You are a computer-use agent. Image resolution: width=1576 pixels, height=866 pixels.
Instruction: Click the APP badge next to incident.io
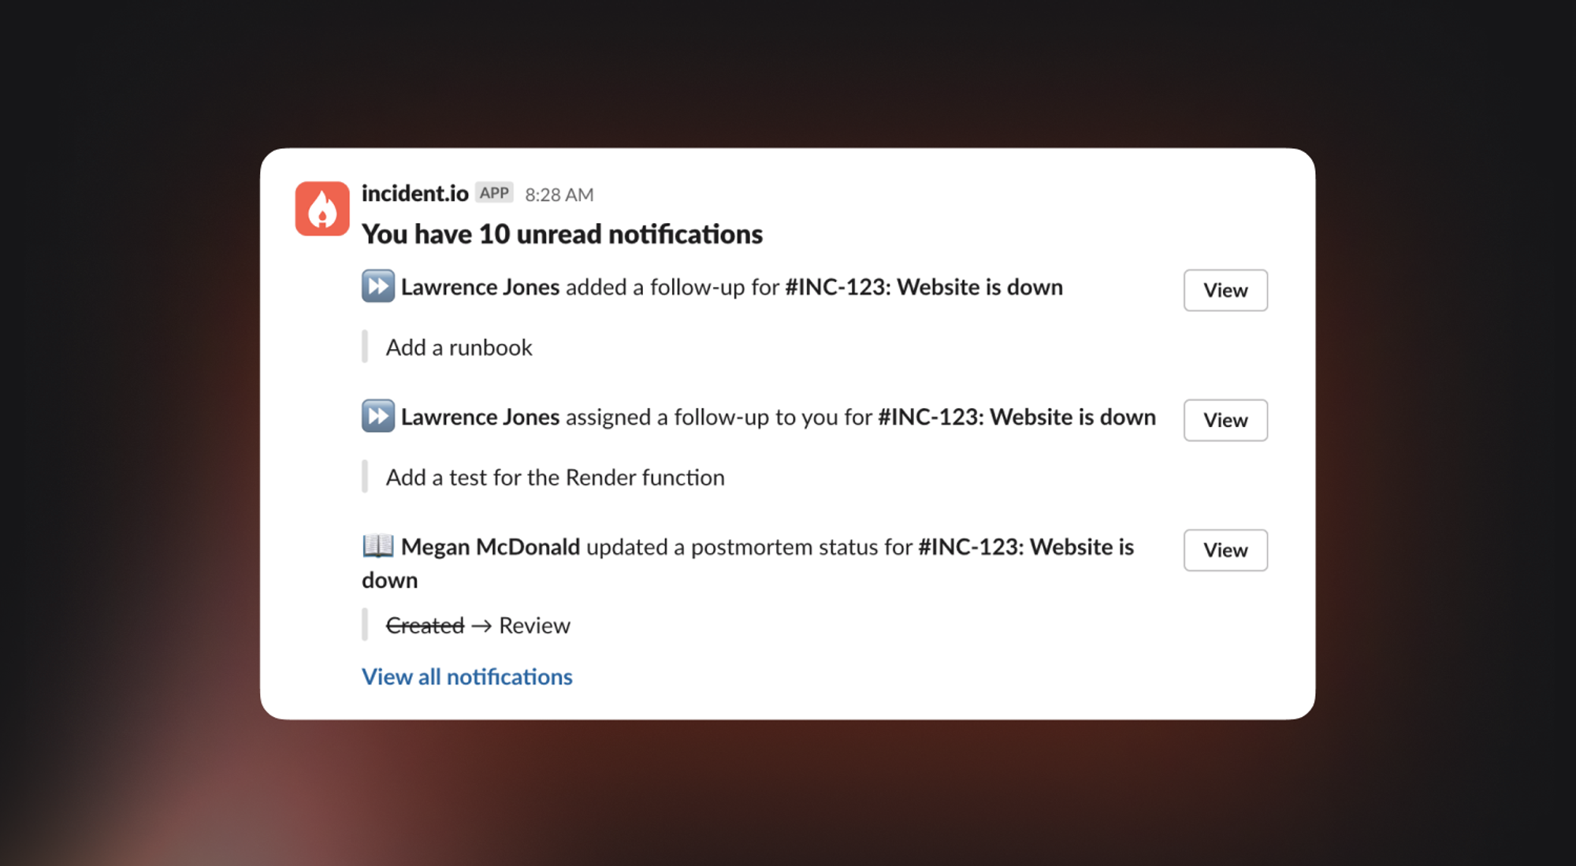click(494, 193)
